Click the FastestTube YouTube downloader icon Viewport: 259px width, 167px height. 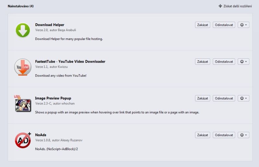pyautogui.click(x=23, y=67)
